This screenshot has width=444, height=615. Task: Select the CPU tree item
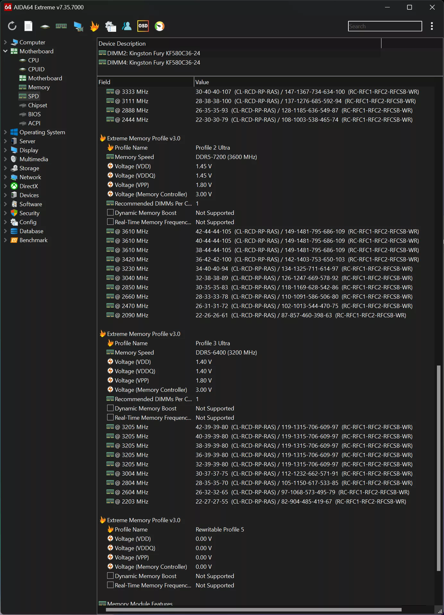coord(33,60)
